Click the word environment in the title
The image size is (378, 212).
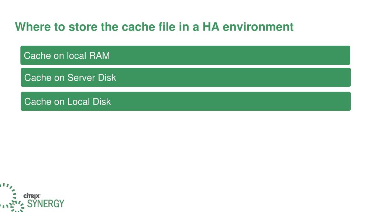click(258, 26)
